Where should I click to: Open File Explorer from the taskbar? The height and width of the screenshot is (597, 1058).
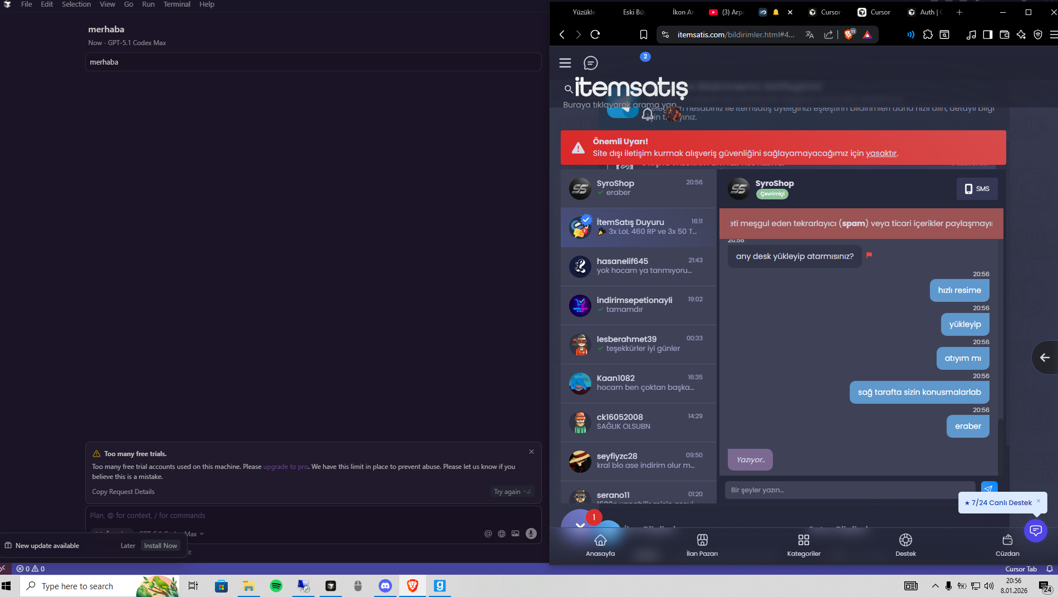(x=248, y=586)
